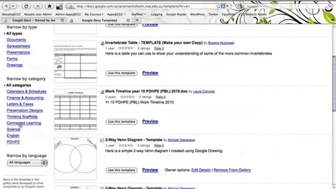
Task: Open English category
Action: [13, 135]
